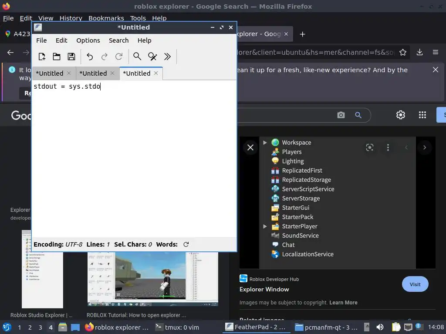Screen dimensions: 446x334
Task: Click the display tray icon beside the clipboard
Action: [x=408, y=327]
